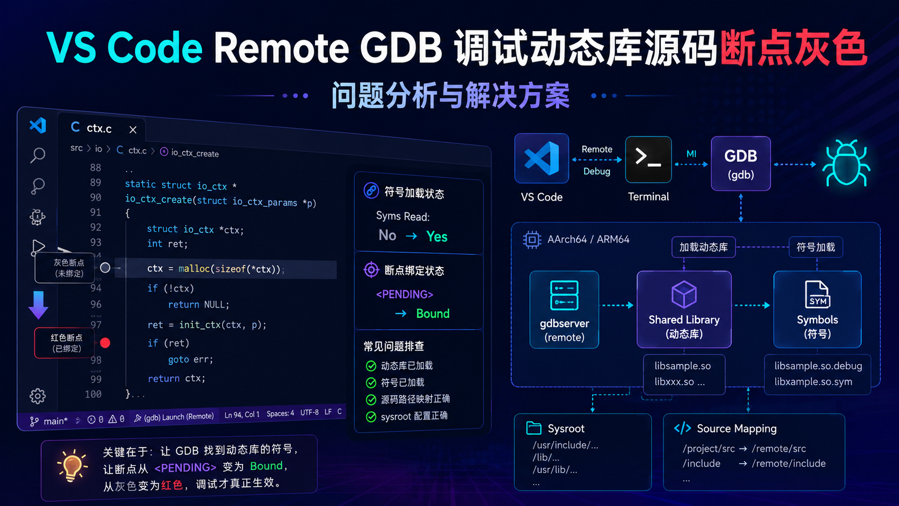
Task: Click the cyan bug icon
Action: click(x=846, y=162)
